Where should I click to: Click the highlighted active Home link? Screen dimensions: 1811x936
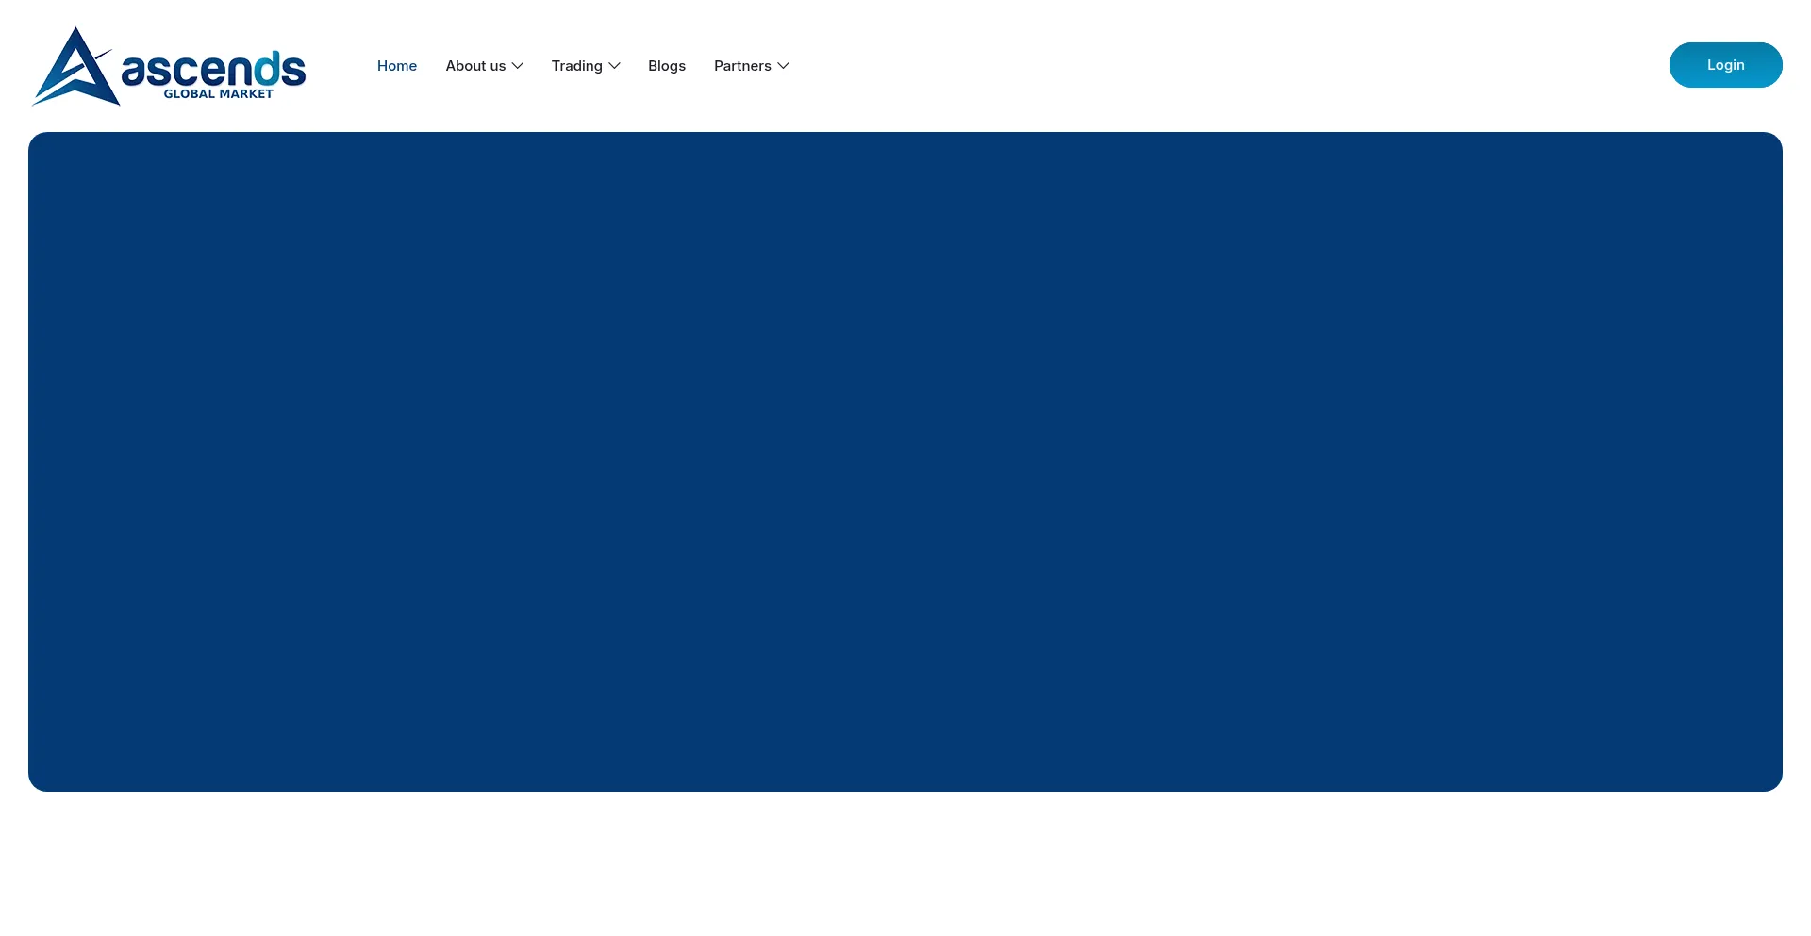[397, 66]
